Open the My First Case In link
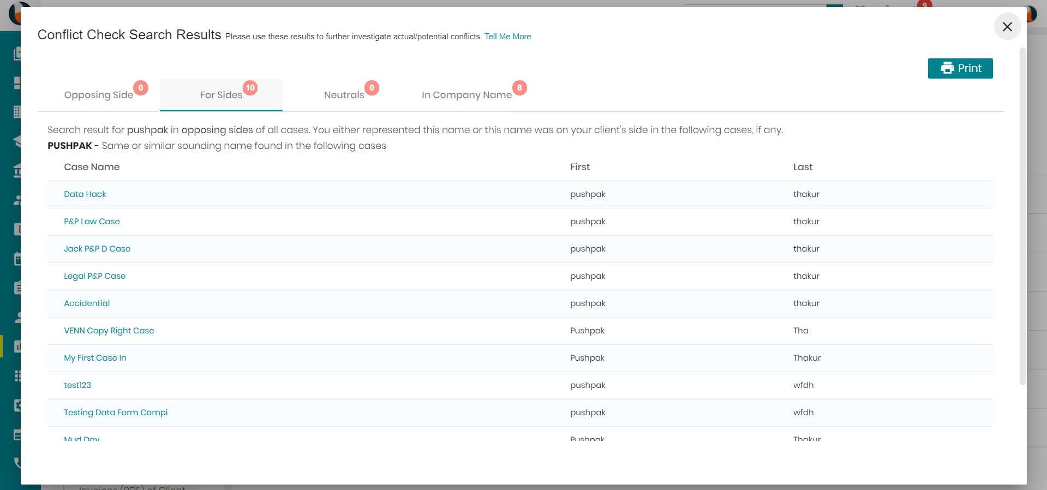 point(95,358)
